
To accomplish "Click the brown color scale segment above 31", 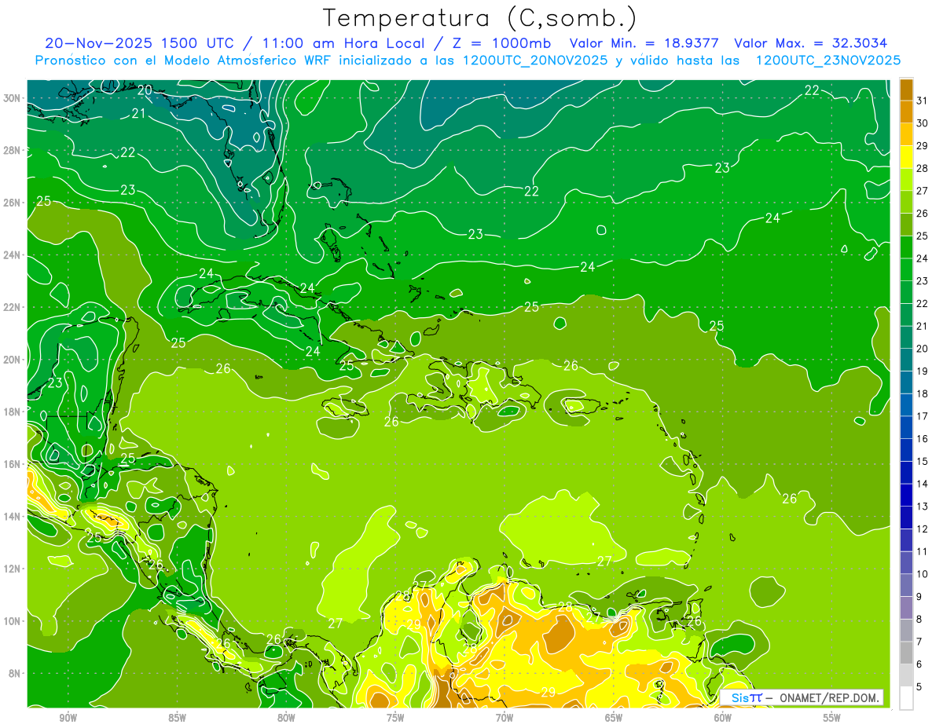I will 906,89.
